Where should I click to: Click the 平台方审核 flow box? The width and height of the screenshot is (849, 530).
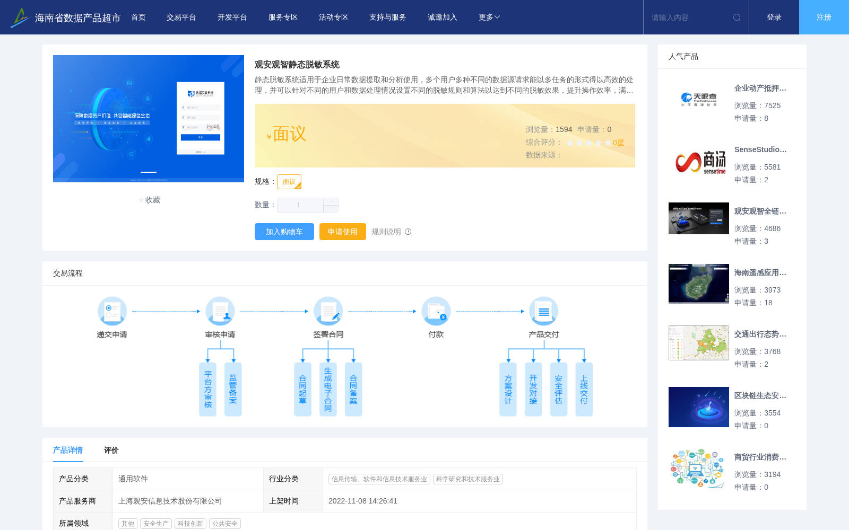coord(208,390)
